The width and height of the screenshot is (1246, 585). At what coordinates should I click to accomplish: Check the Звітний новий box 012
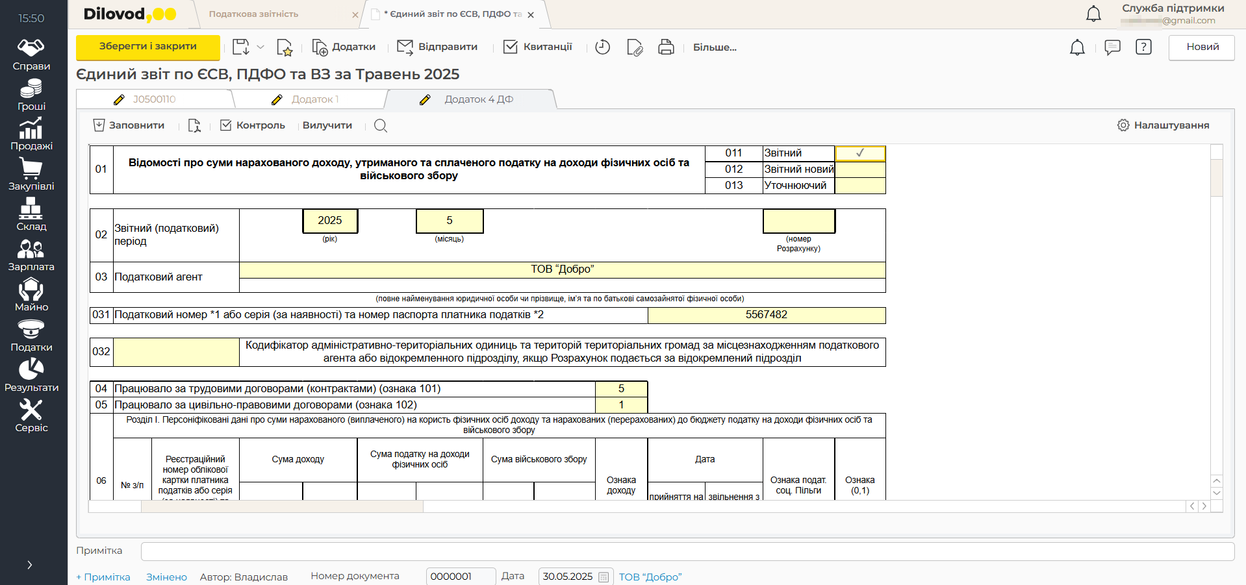coord(859,169)
